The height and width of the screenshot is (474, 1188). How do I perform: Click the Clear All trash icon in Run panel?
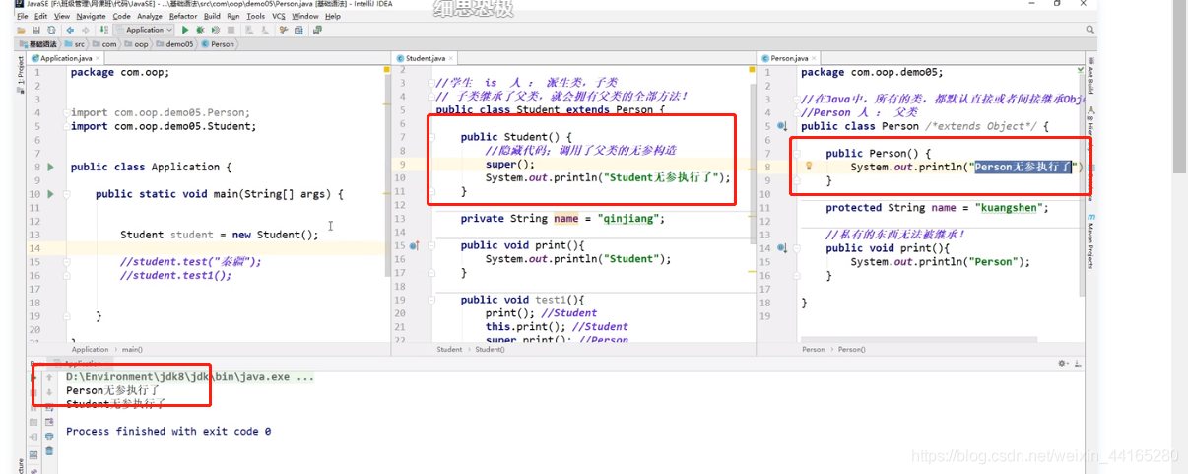point(49,451)
